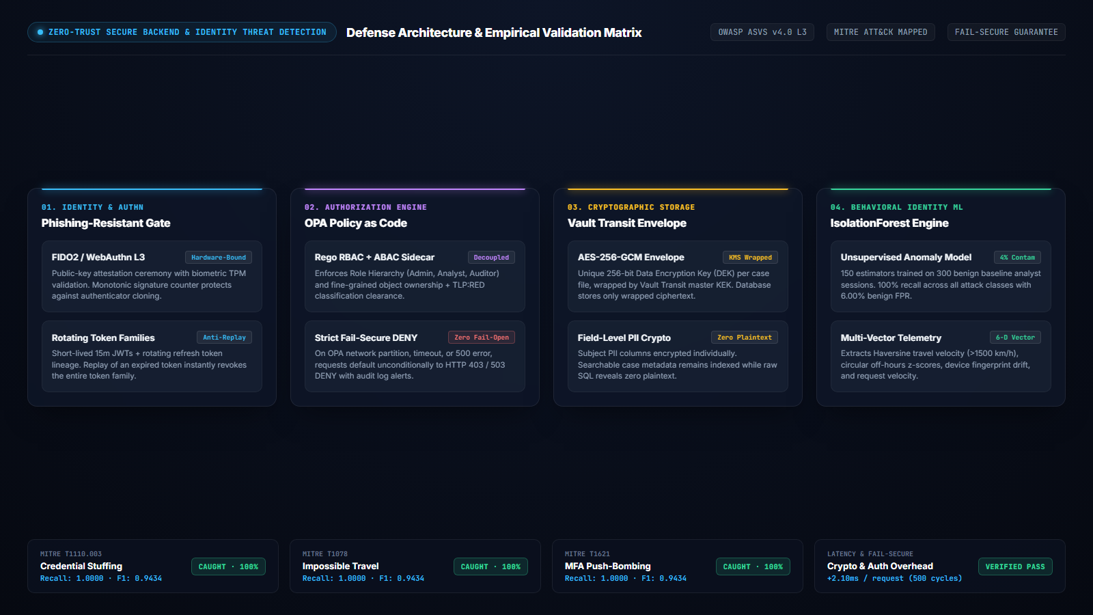The image size is (1093, 615).
Task: Open the Strict Fail-Secure DENY title
Action: pos(366,338)
